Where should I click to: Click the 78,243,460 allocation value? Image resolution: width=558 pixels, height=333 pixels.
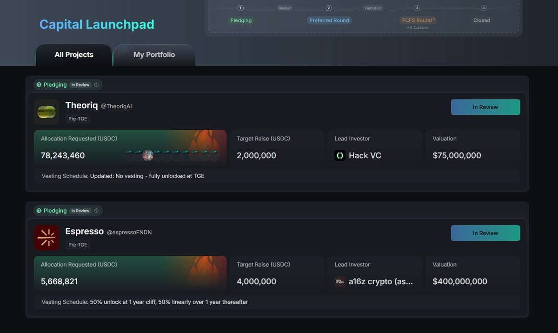tap(63, 155)
